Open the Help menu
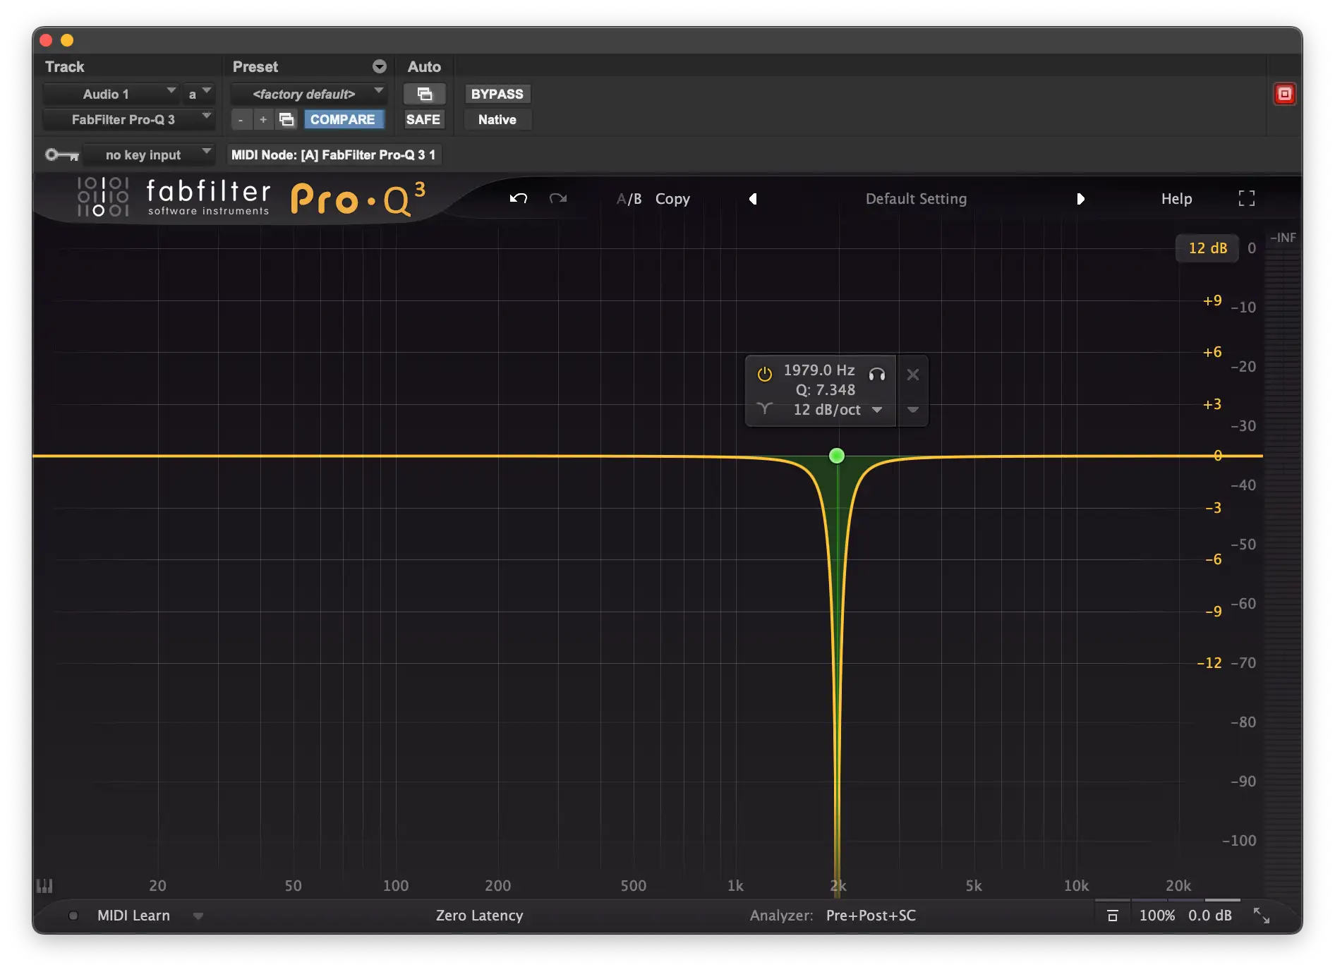This screenshot has height=972, width=1335. click(x=1176, y=199)
